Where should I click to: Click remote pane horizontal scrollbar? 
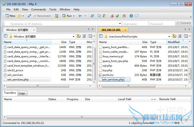pos(129,86)
